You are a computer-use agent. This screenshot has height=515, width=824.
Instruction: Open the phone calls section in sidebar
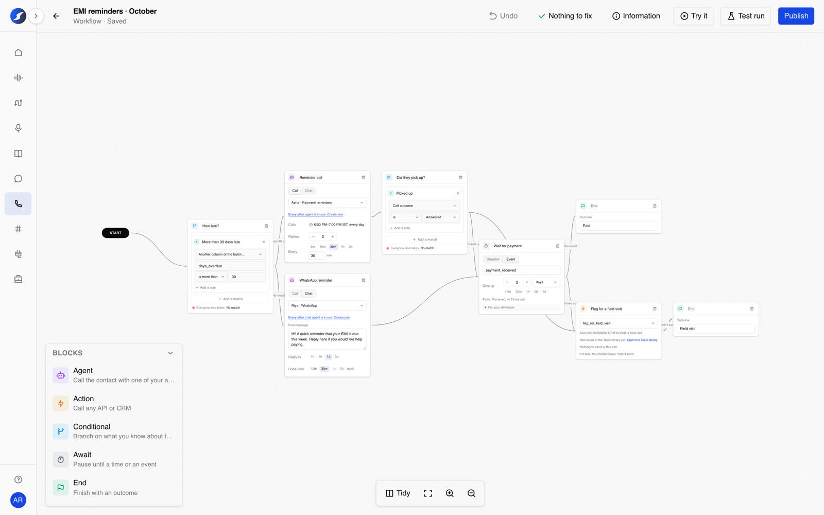coord(18,204)
